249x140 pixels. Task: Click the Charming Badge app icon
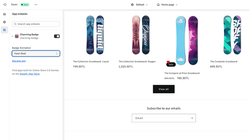(x=17, y=36)
